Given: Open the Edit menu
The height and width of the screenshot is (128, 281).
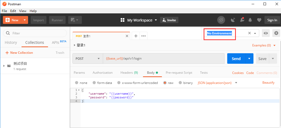Looking at the screenshot, I should coord(13,11).
